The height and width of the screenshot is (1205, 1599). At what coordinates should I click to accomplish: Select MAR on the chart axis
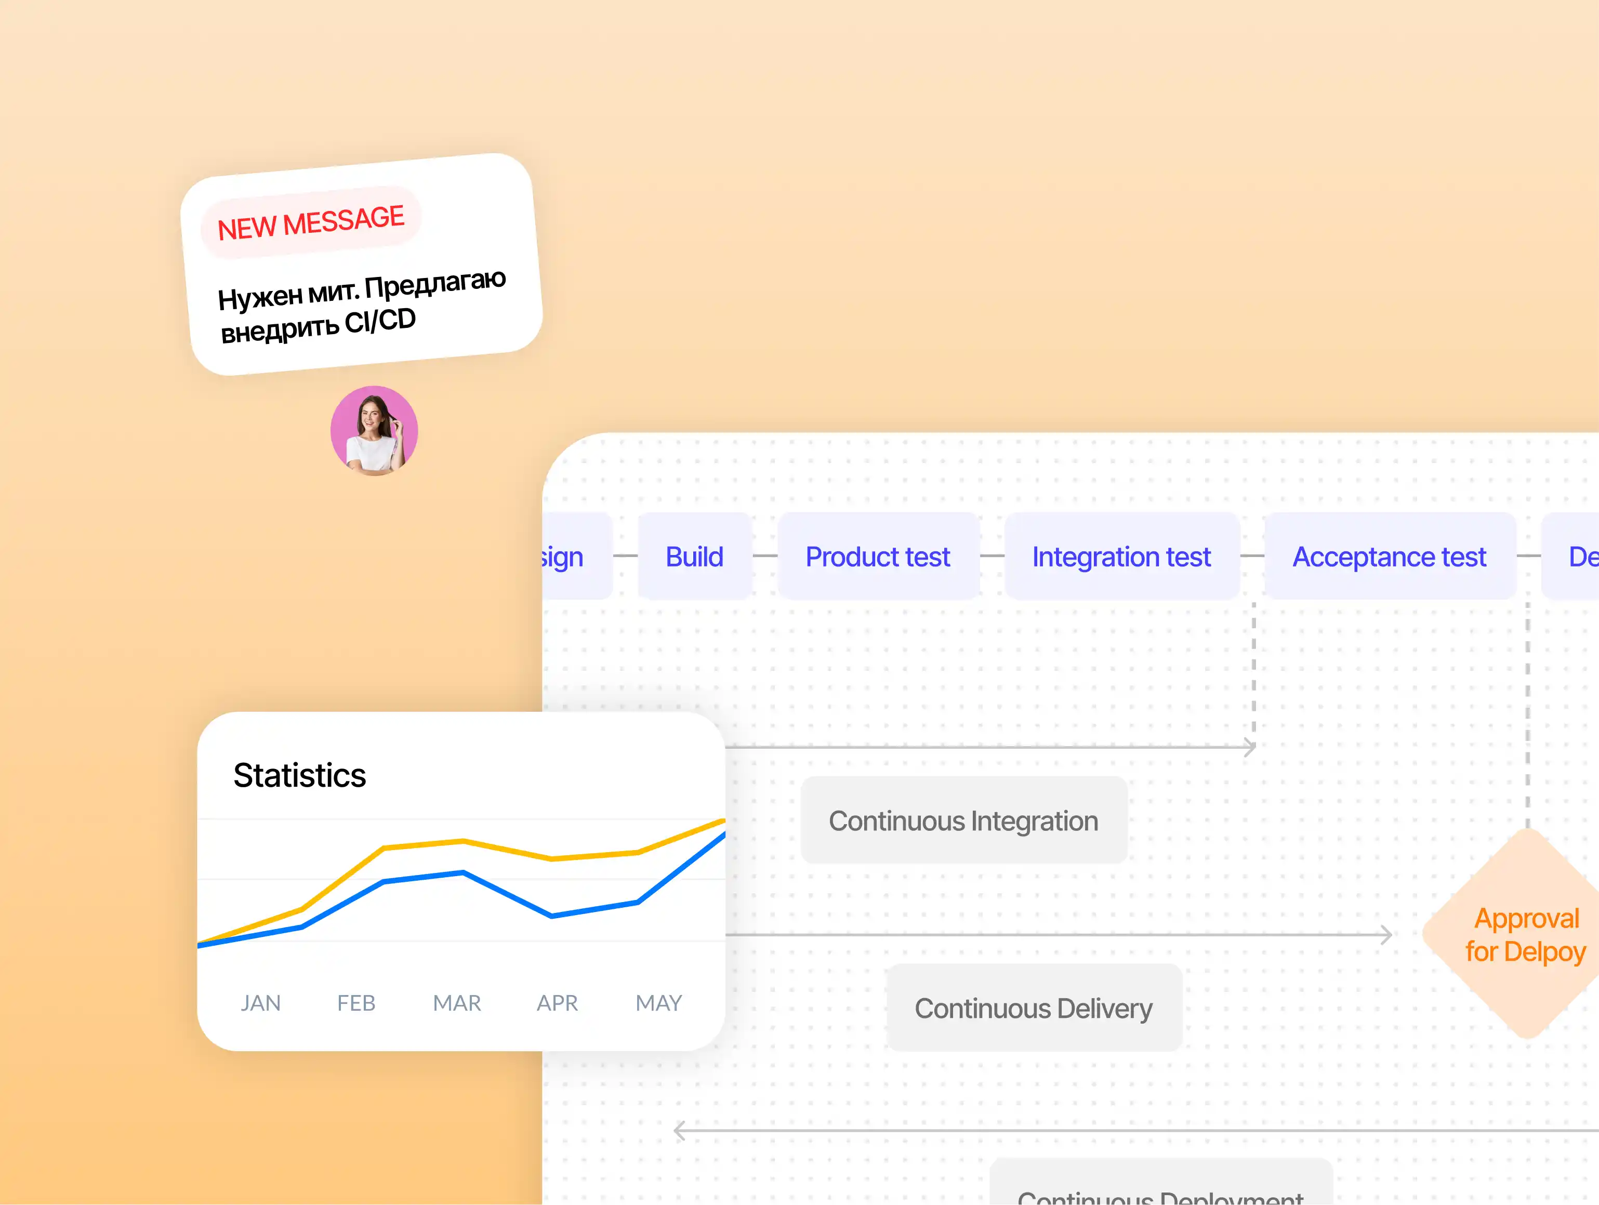coord(457,1002)
